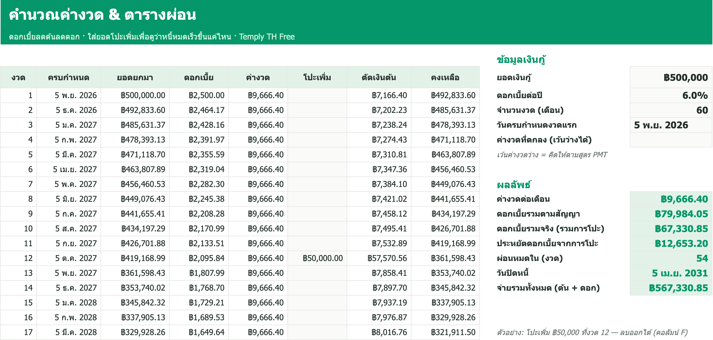
Task: Select remaining balance ฿361,598.43
Action: tap(445, 258)
